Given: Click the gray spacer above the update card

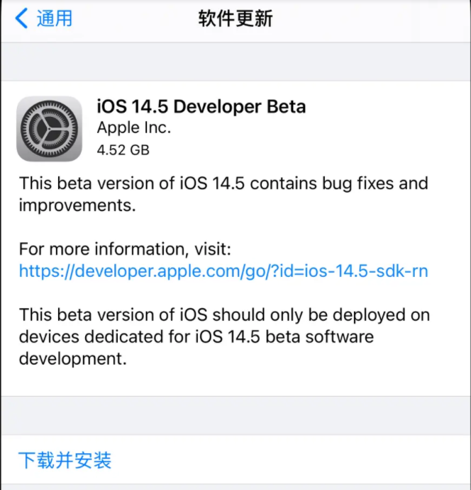Looking at the screenshot, I should click(x=236, y=62).
